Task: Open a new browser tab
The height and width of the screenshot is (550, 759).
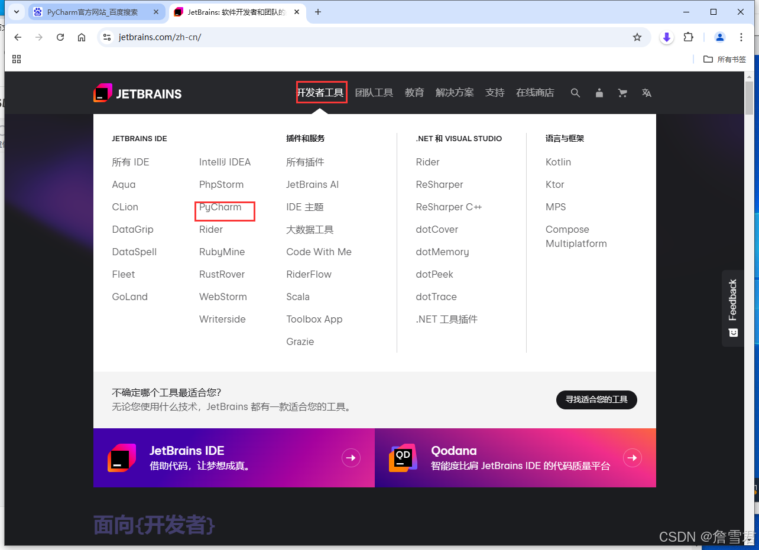Action: click(x=318, y=12)
